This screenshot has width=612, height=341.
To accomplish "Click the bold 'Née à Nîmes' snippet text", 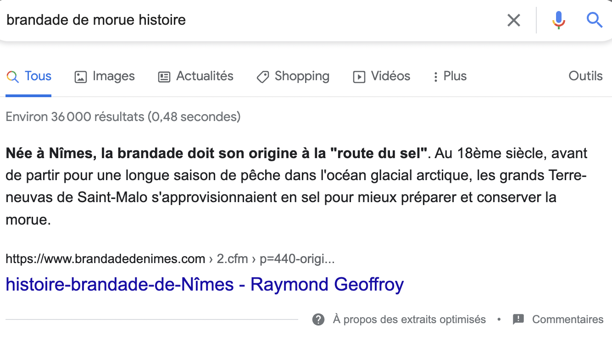I will click(x=217, y=153).
